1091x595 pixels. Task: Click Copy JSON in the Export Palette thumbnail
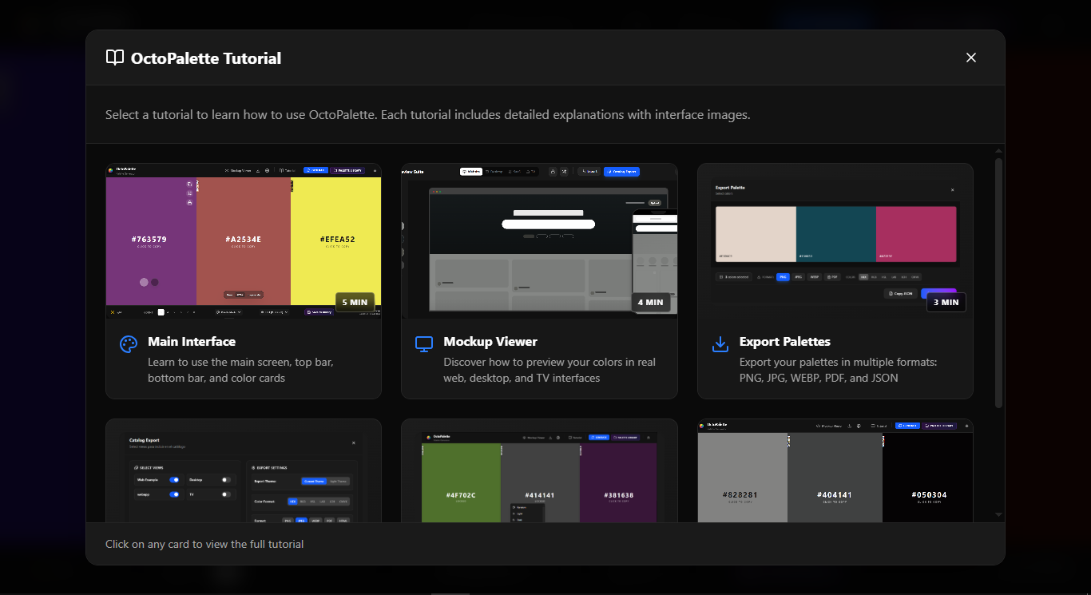(900, 294)
